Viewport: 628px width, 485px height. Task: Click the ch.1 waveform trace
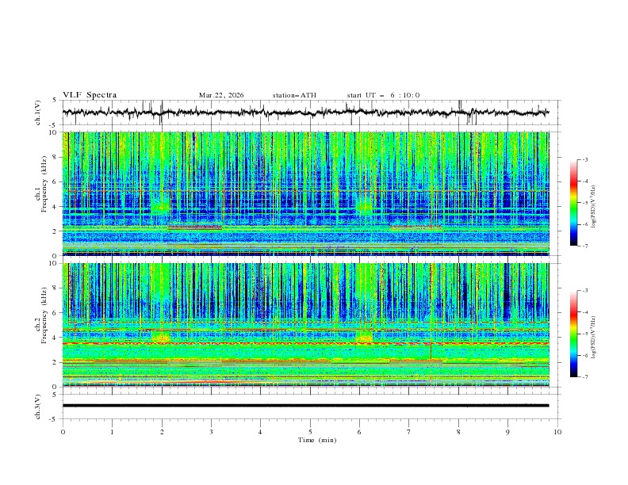pyautogui.click(x=305, y=113)
